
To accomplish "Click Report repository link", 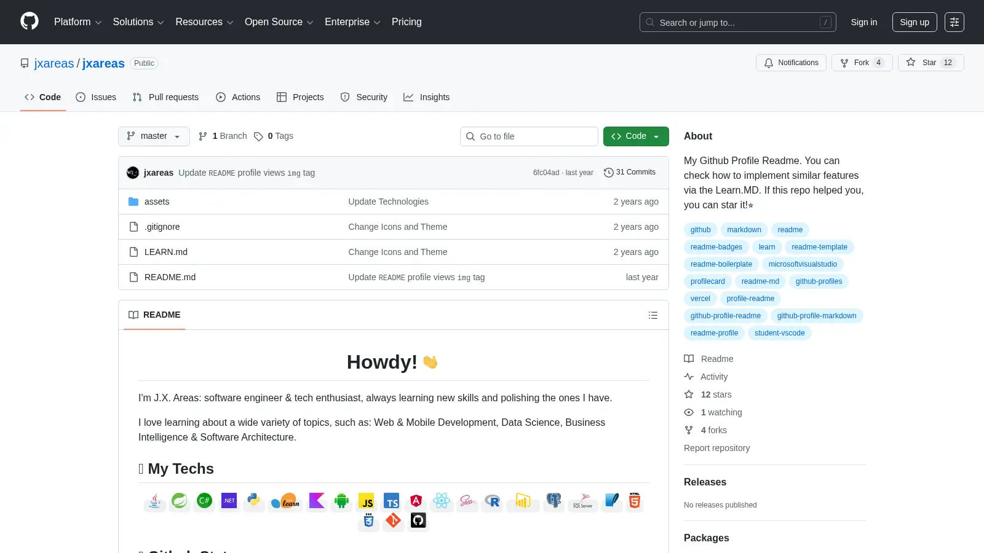I will 717,448.
